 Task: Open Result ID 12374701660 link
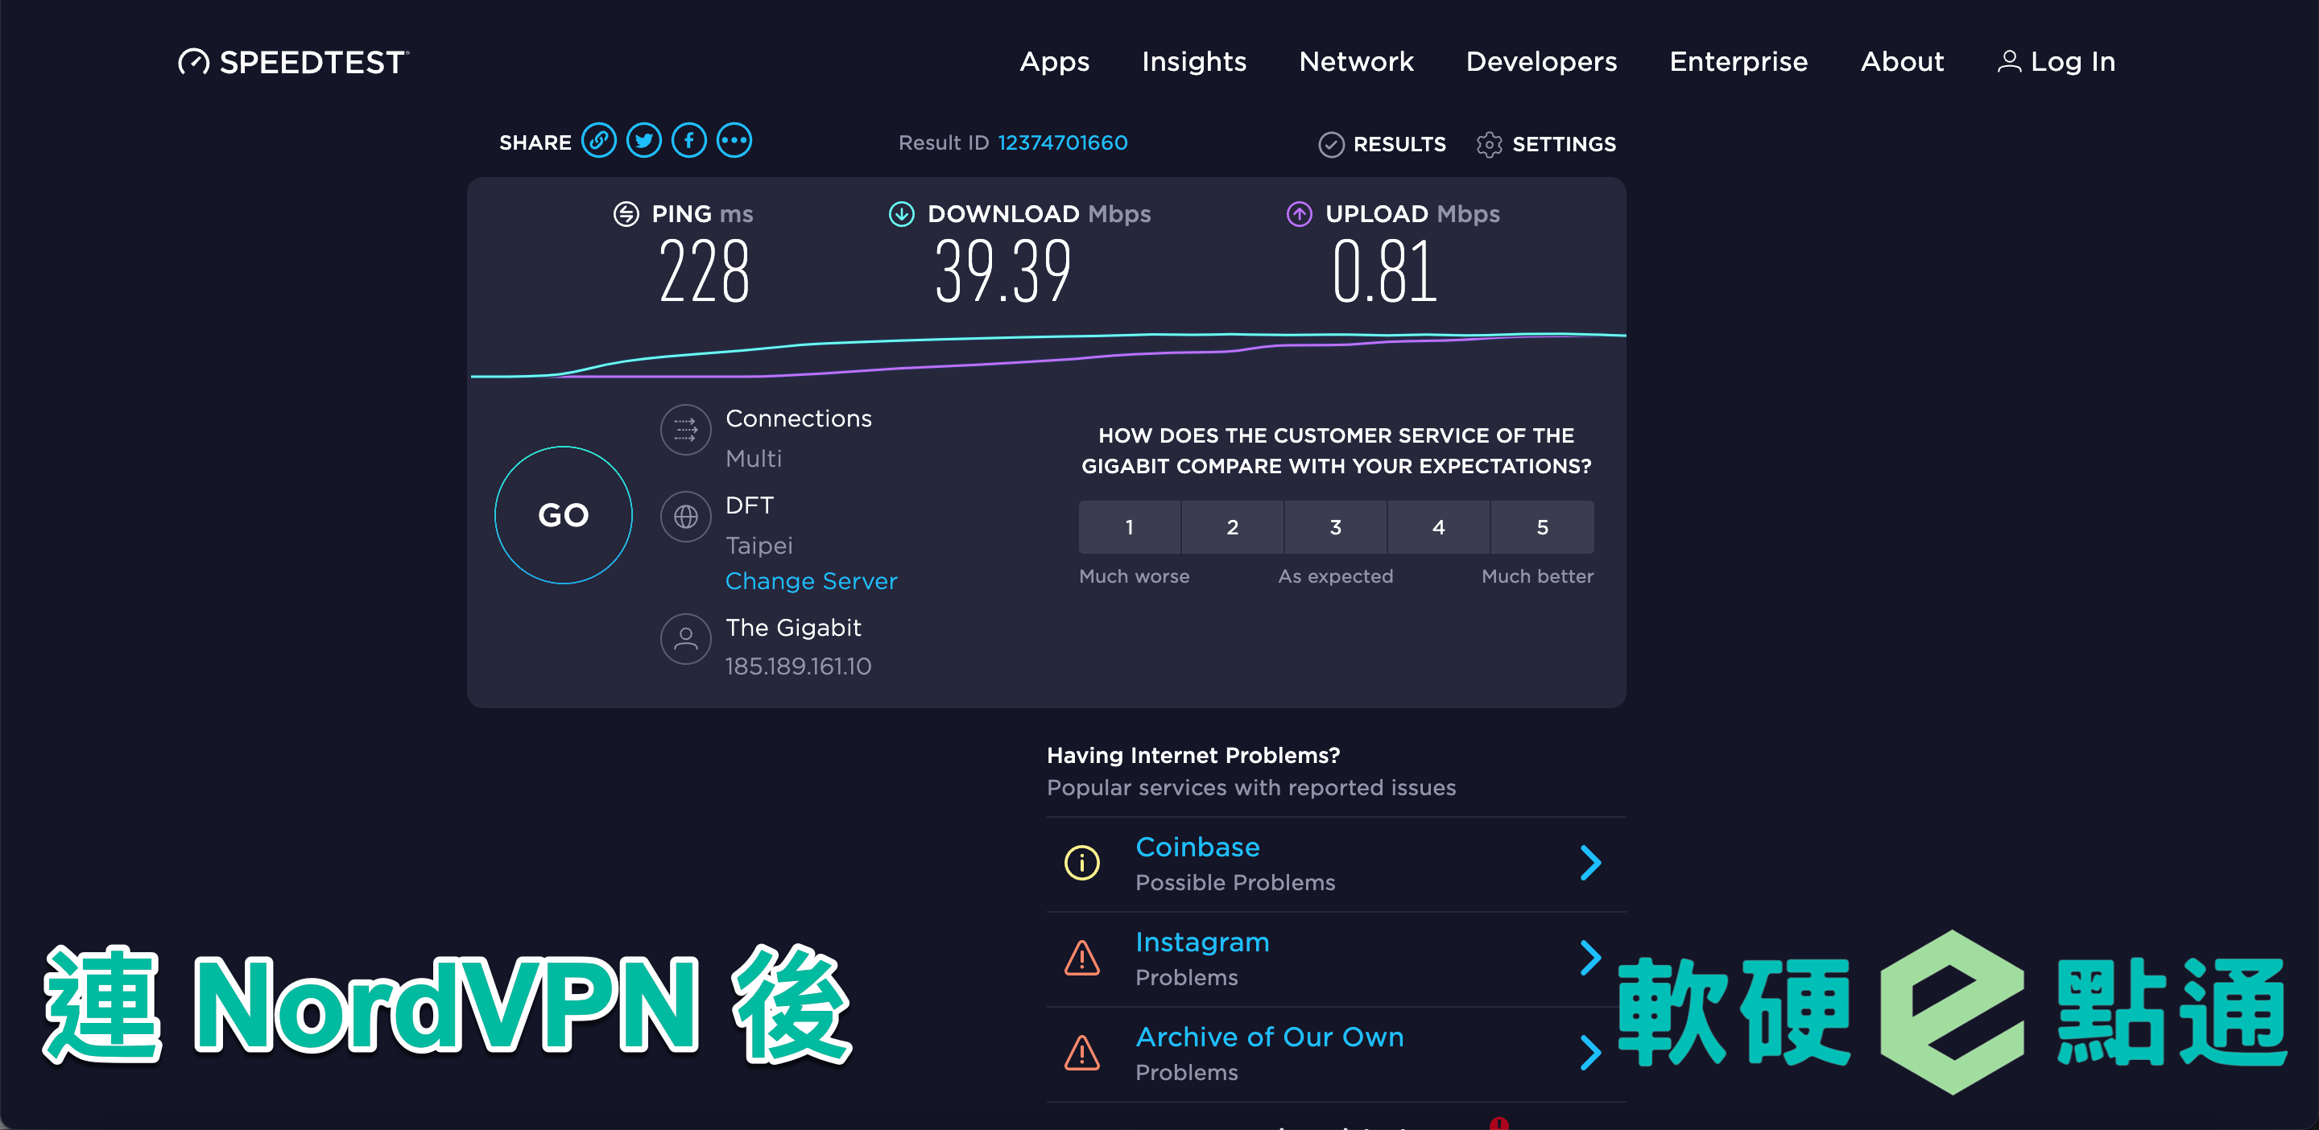click(x=1061, y=142)
